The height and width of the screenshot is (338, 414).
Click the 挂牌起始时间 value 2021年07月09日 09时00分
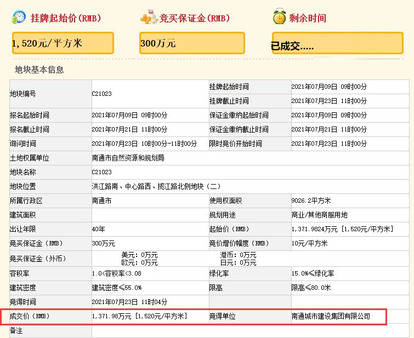(329, 87)
